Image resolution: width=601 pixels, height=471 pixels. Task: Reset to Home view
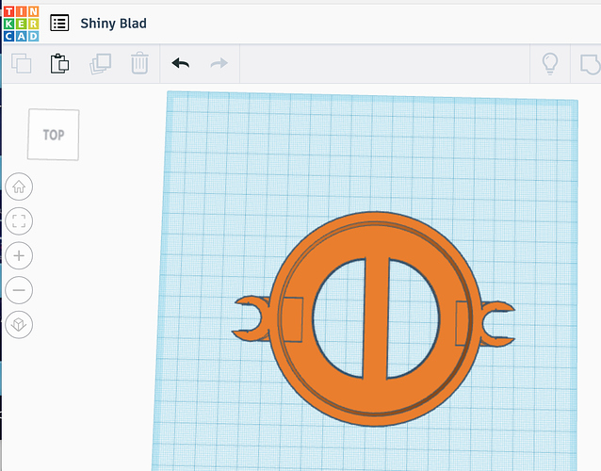[19, 187]
